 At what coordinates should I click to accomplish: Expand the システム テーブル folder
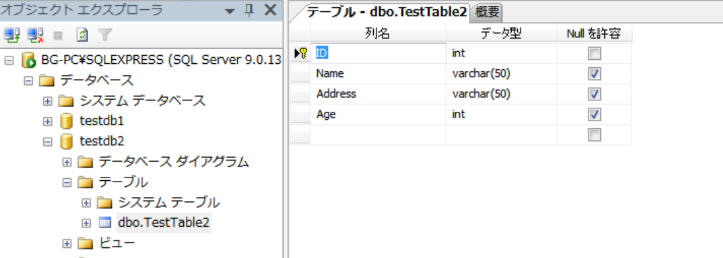pos(86,202)
